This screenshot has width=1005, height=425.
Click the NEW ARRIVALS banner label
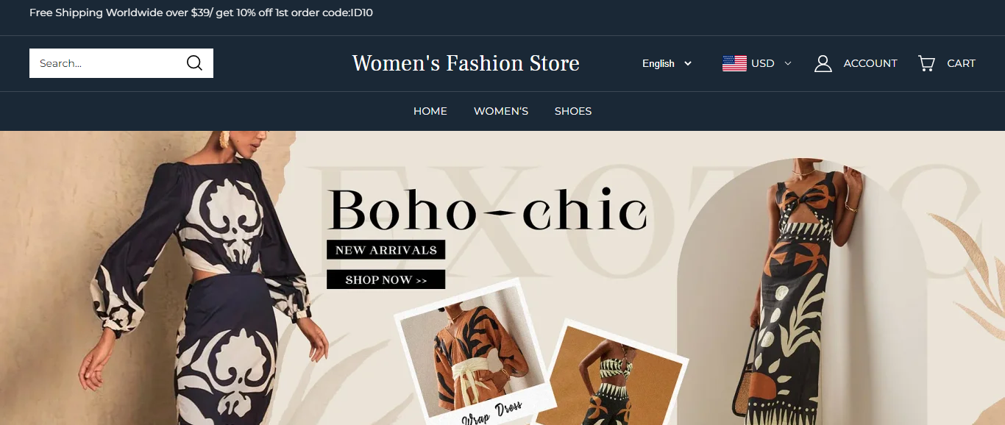(386, 250)
